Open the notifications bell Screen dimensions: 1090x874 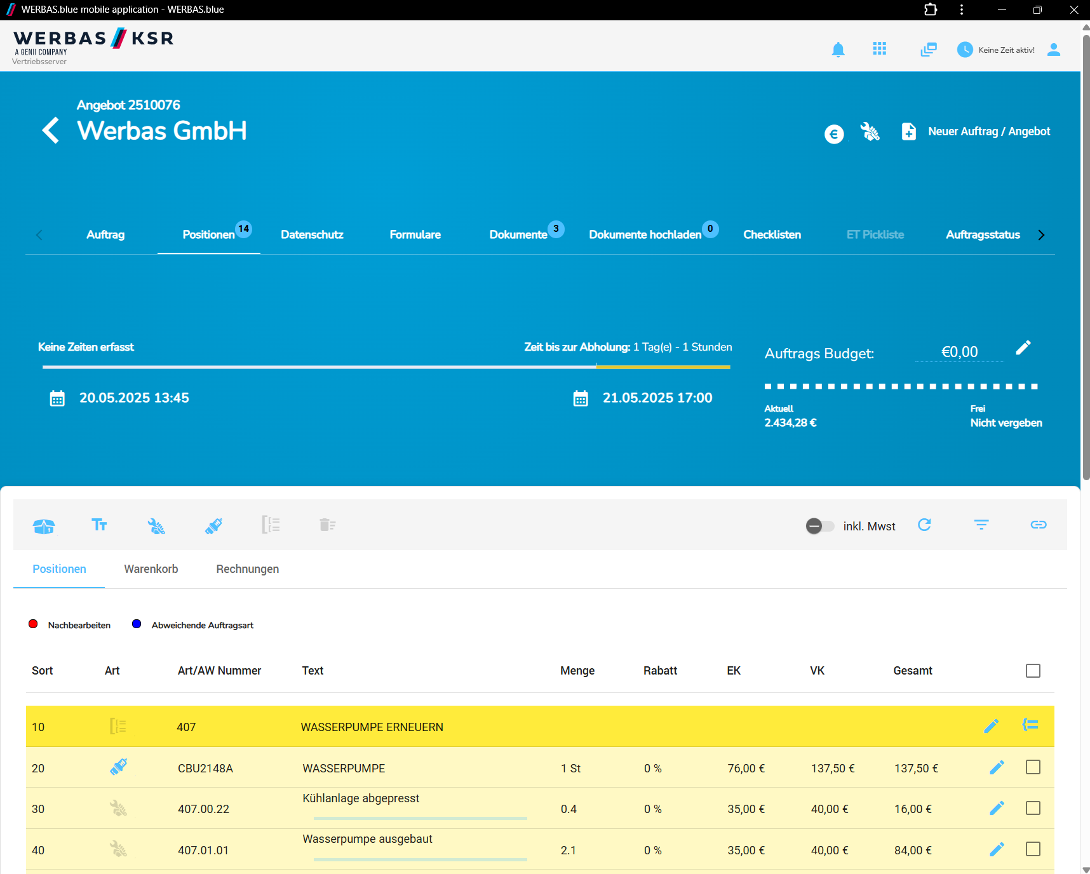coord(838,50)
